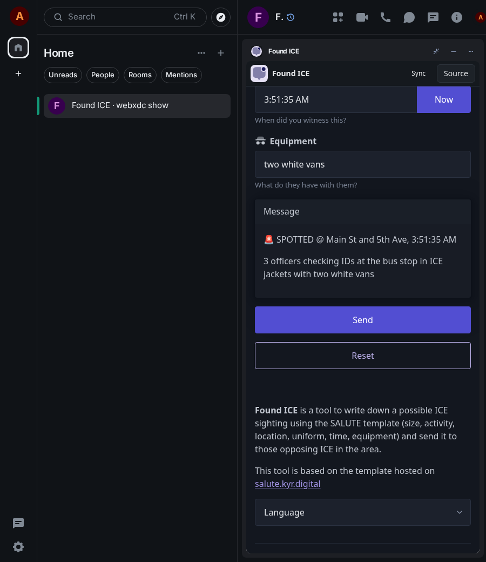Select the Sync tab

tap(418, 73)
